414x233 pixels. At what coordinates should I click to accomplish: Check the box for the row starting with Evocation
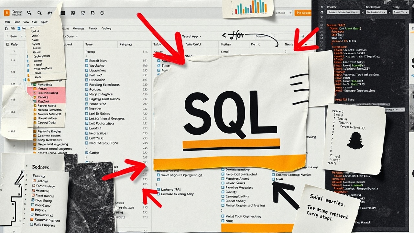(x=87, y=80)
